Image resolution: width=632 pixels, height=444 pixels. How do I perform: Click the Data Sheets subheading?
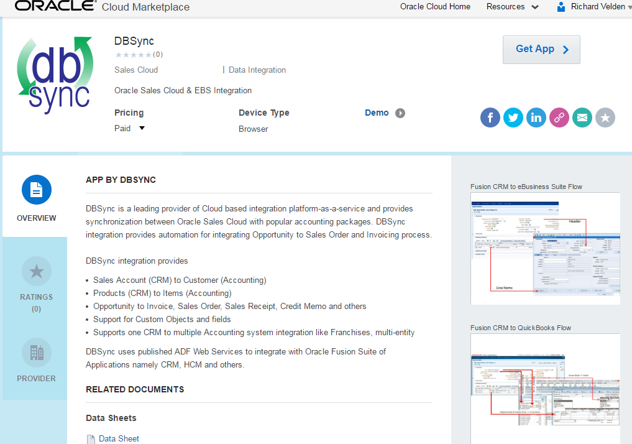[111, 418]
